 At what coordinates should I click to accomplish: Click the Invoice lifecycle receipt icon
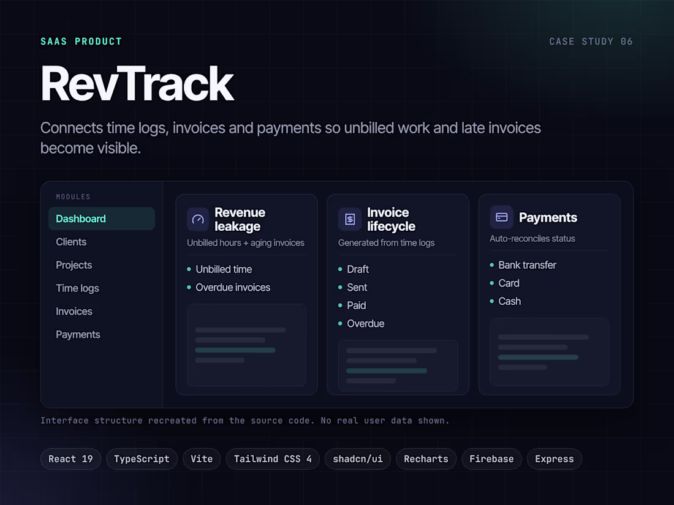pos(349,219)
